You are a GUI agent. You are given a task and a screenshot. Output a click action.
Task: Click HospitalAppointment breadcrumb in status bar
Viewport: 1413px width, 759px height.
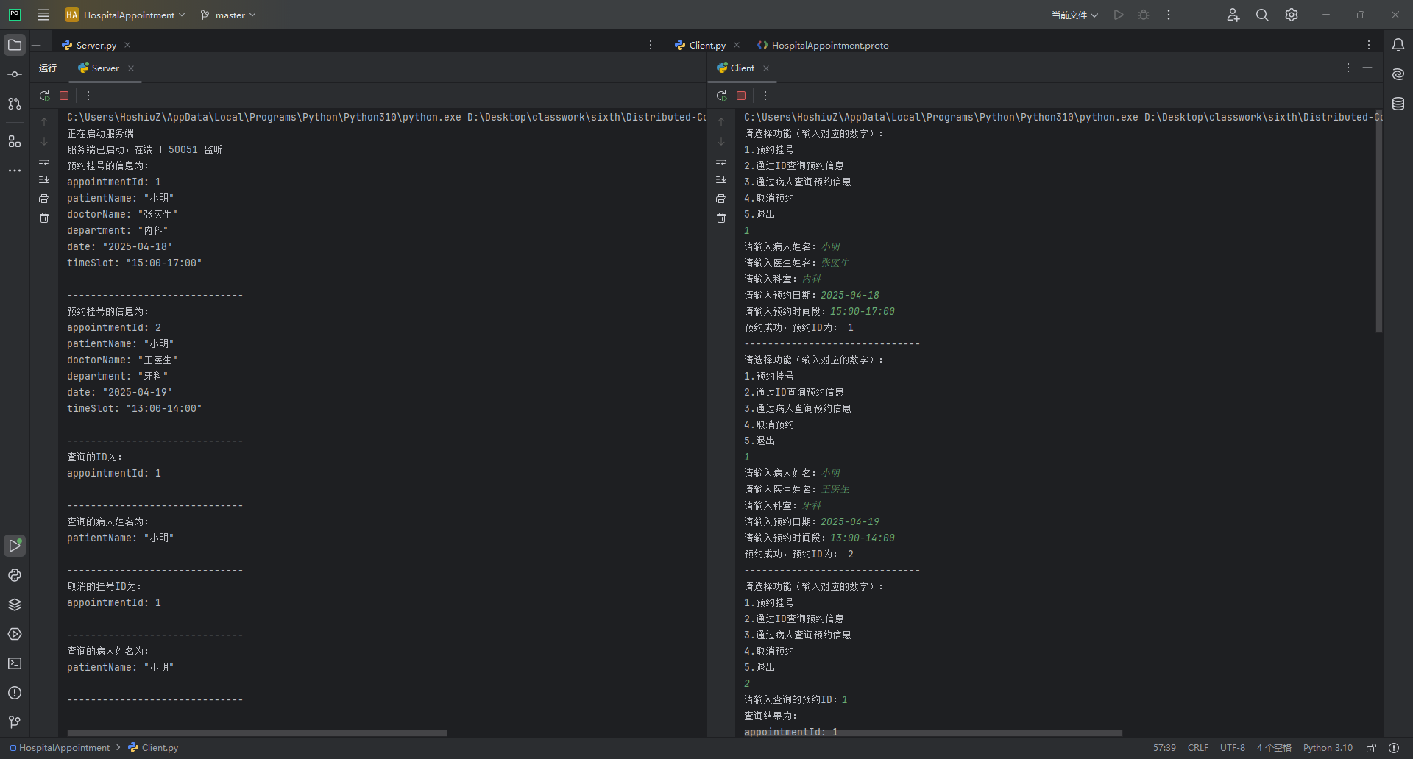point(60,748)
